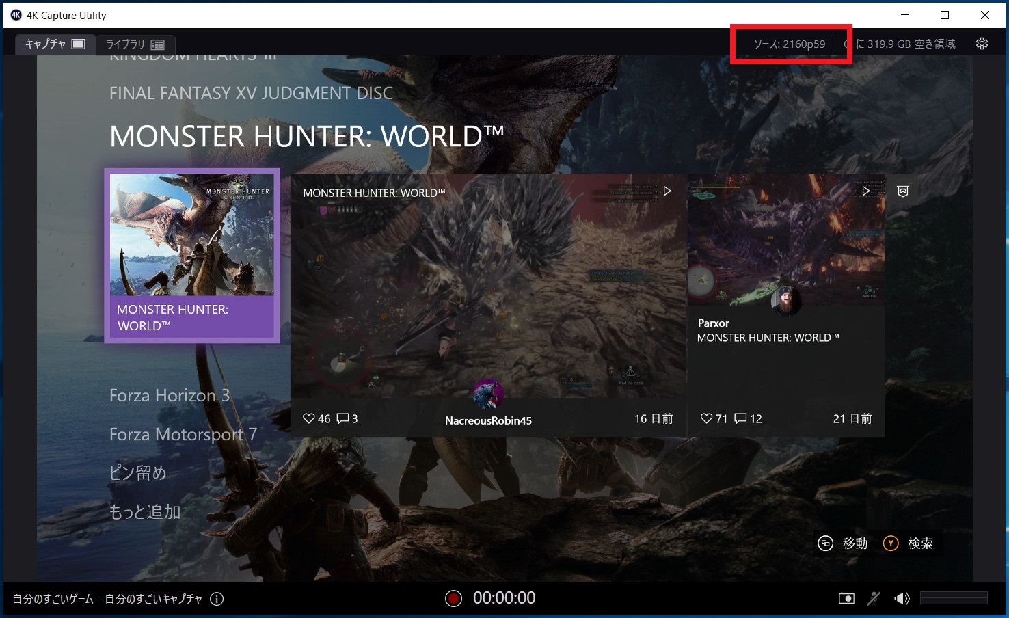Click the 16 日前 timestamp
Screen dimensions: 1009x618
coord(654,418)
